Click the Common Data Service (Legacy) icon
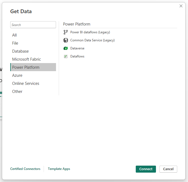Screen dimensions: 188x182 (x=65, y=40)
